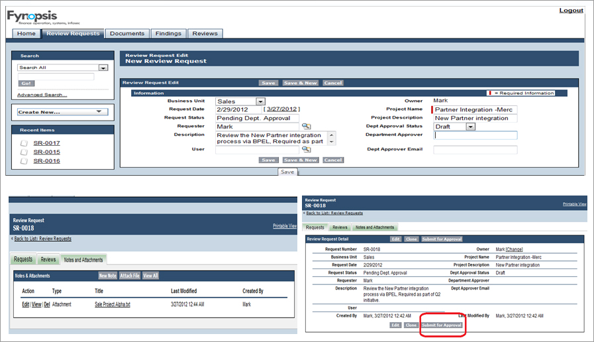
Task: Select Requests tab in SR-0018 detail panel
Action: tap(315, 227)
